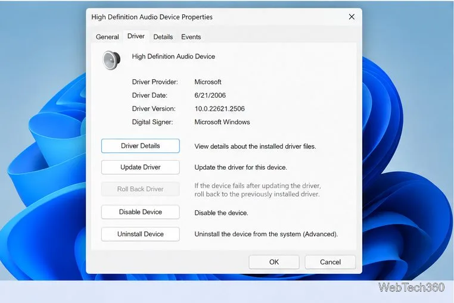Go to the Events tab
The width and height of the screenshot is (454, 303).
(191, 37)
